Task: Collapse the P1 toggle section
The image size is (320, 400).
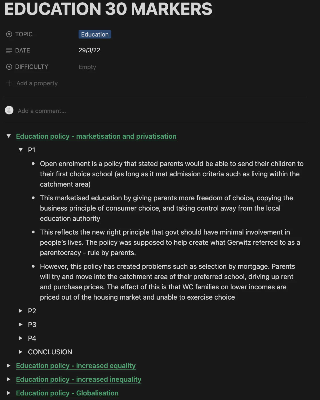Action: pos(21,150)
